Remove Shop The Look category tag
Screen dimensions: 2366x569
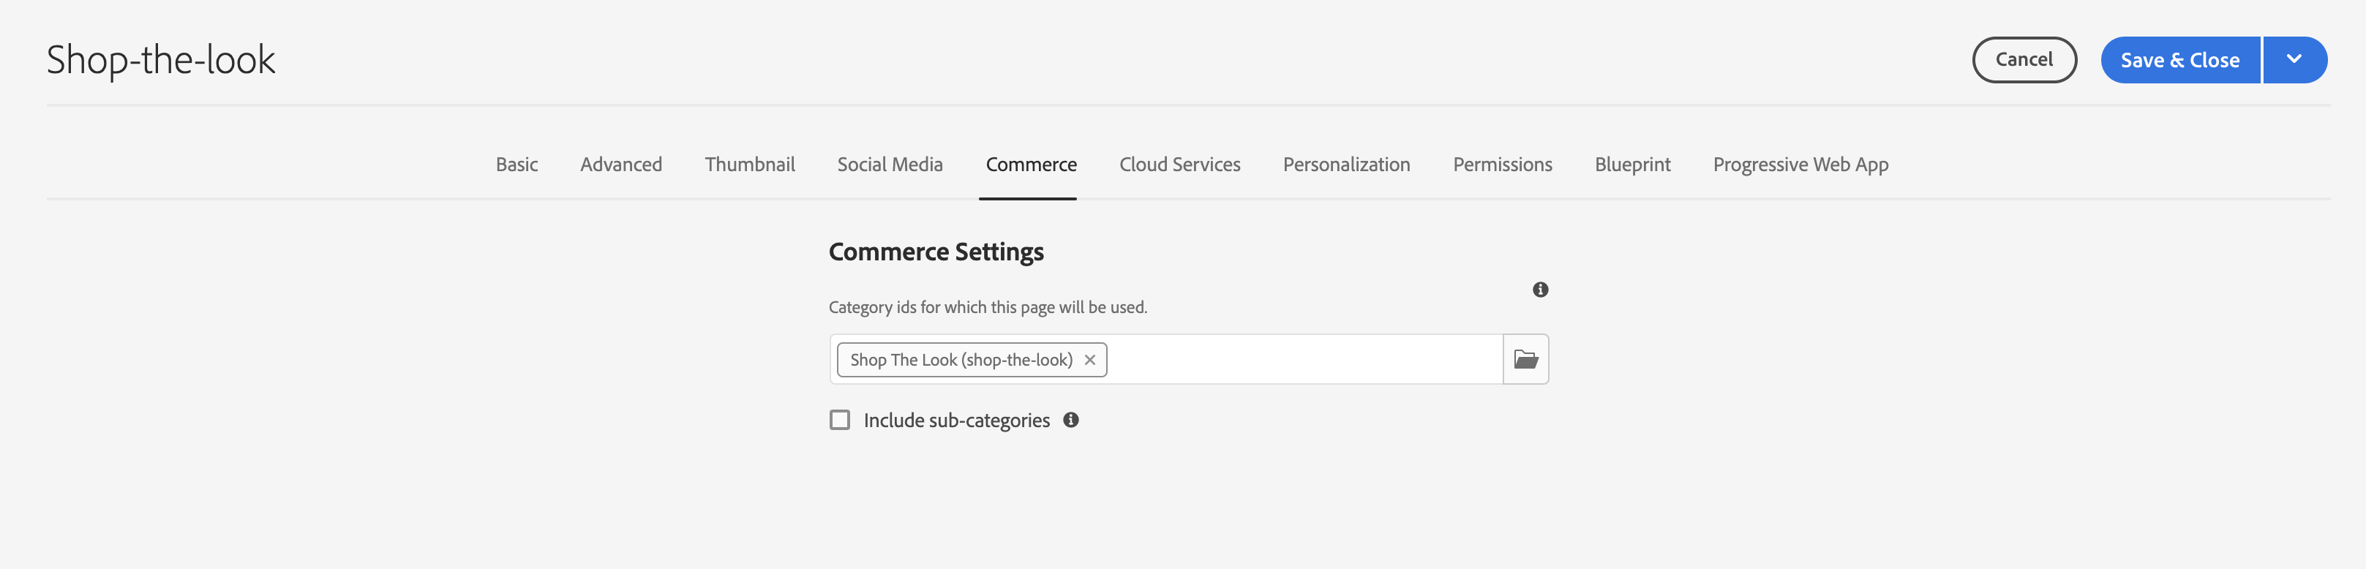pyautogui.click(x=1089, y=360)
